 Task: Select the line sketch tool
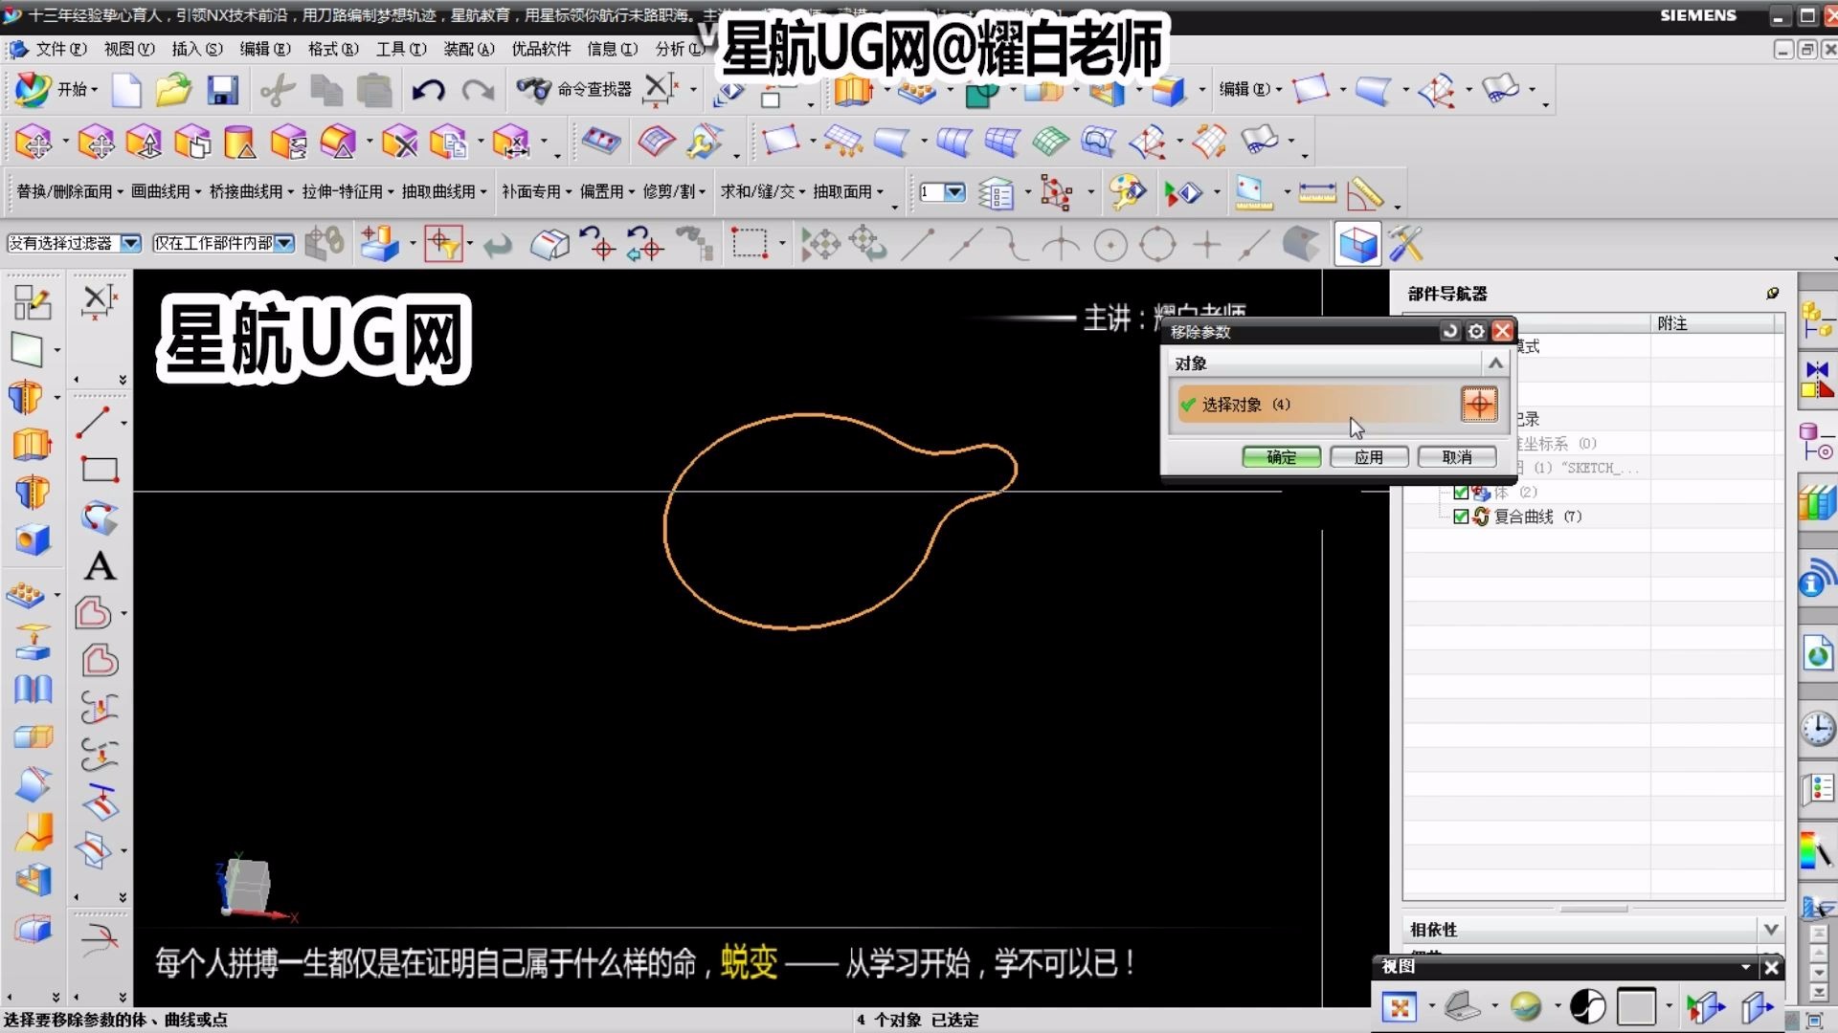94,422
